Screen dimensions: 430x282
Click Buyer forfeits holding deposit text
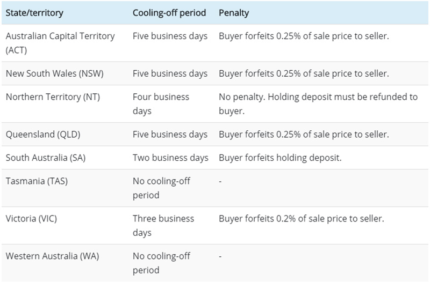tap(279, 158)
